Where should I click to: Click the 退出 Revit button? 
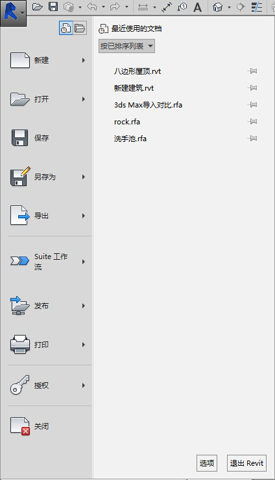[246, 463]
